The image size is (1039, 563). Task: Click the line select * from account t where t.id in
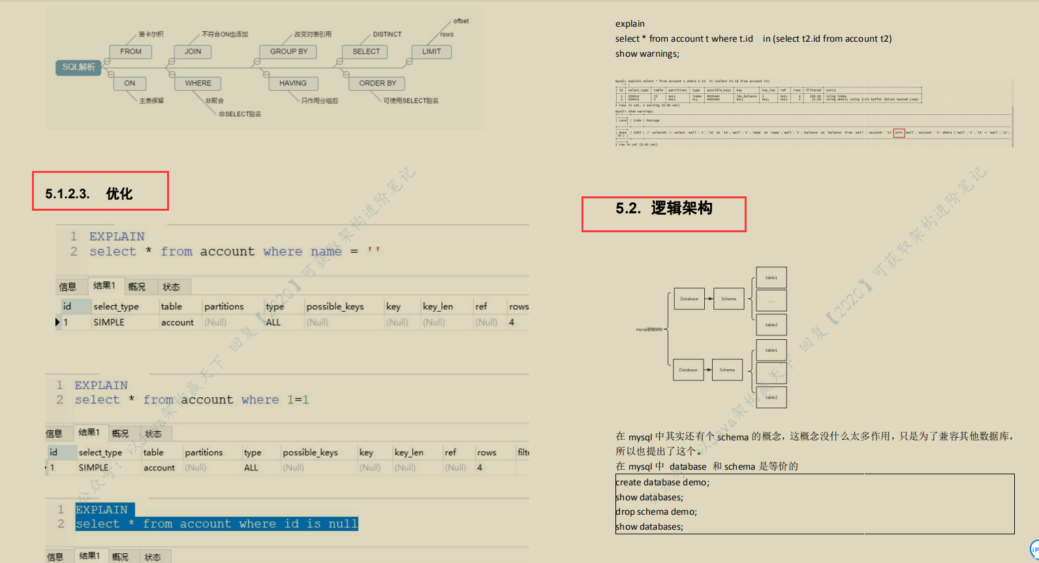[x=753, y=38]
